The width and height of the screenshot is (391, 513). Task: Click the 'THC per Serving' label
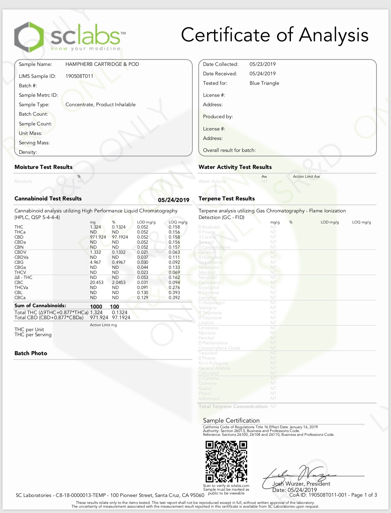[33, 335]
